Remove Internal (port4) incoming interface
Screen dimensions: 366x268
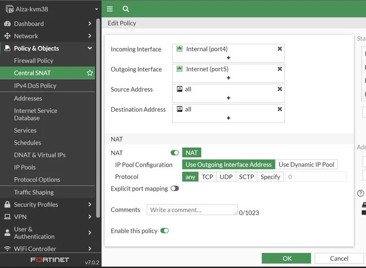tap(279, 49)
